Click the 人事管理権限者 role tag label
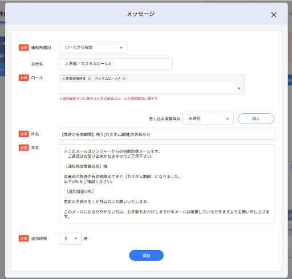 [x=74, y=79]
